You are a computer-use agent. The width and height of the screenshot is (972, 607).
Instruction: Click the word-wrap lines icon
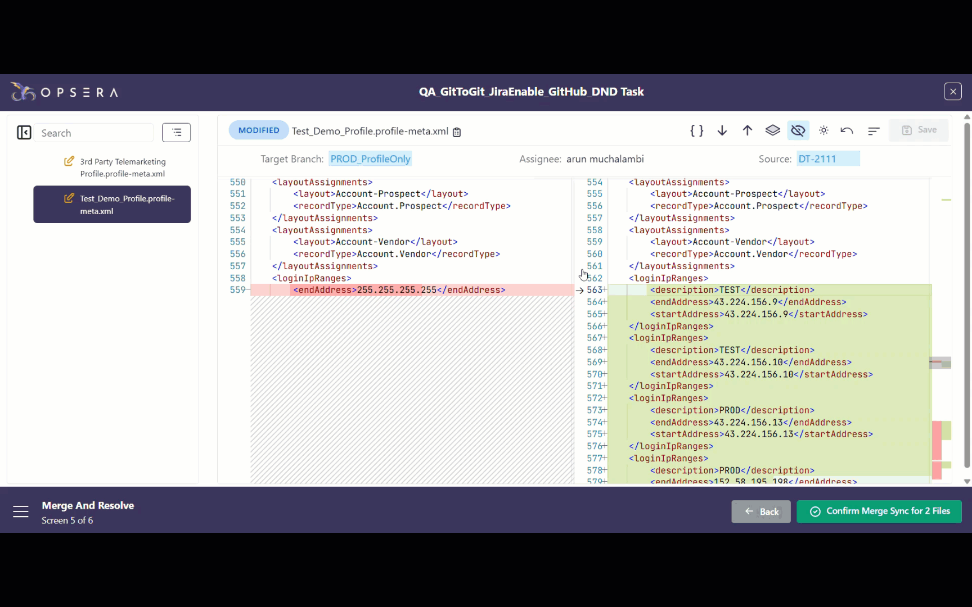tap(873, 131)
